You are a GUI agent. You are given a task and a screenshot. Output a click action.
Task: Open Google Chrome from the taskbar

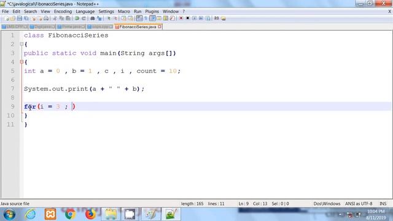point(70,214)
